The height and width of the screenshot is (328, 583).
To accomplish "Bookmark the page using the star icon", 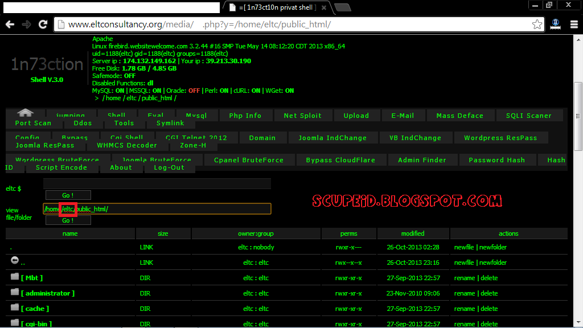I will tap(537, 24).
